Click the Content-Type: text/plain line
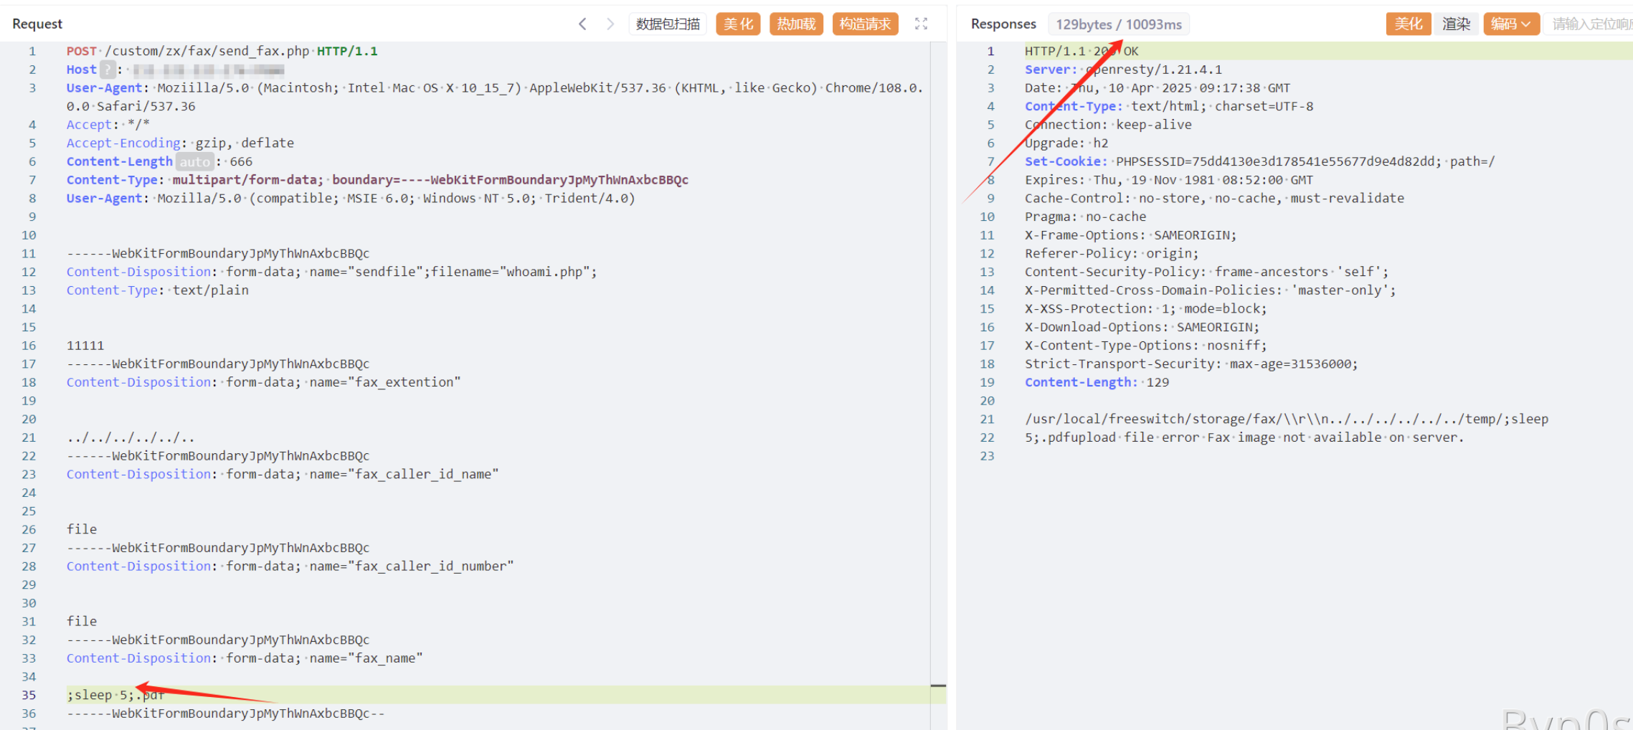Viewport: 1633px width, 730px height. point(158,290)
